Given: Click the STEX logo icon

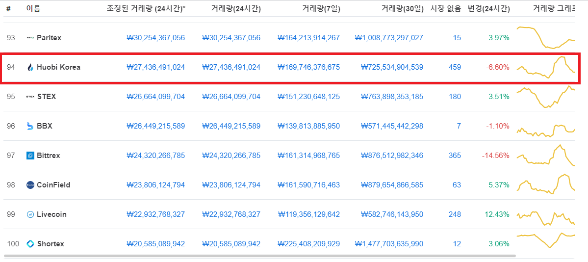Looking at the screenshot, I should 30,97.
